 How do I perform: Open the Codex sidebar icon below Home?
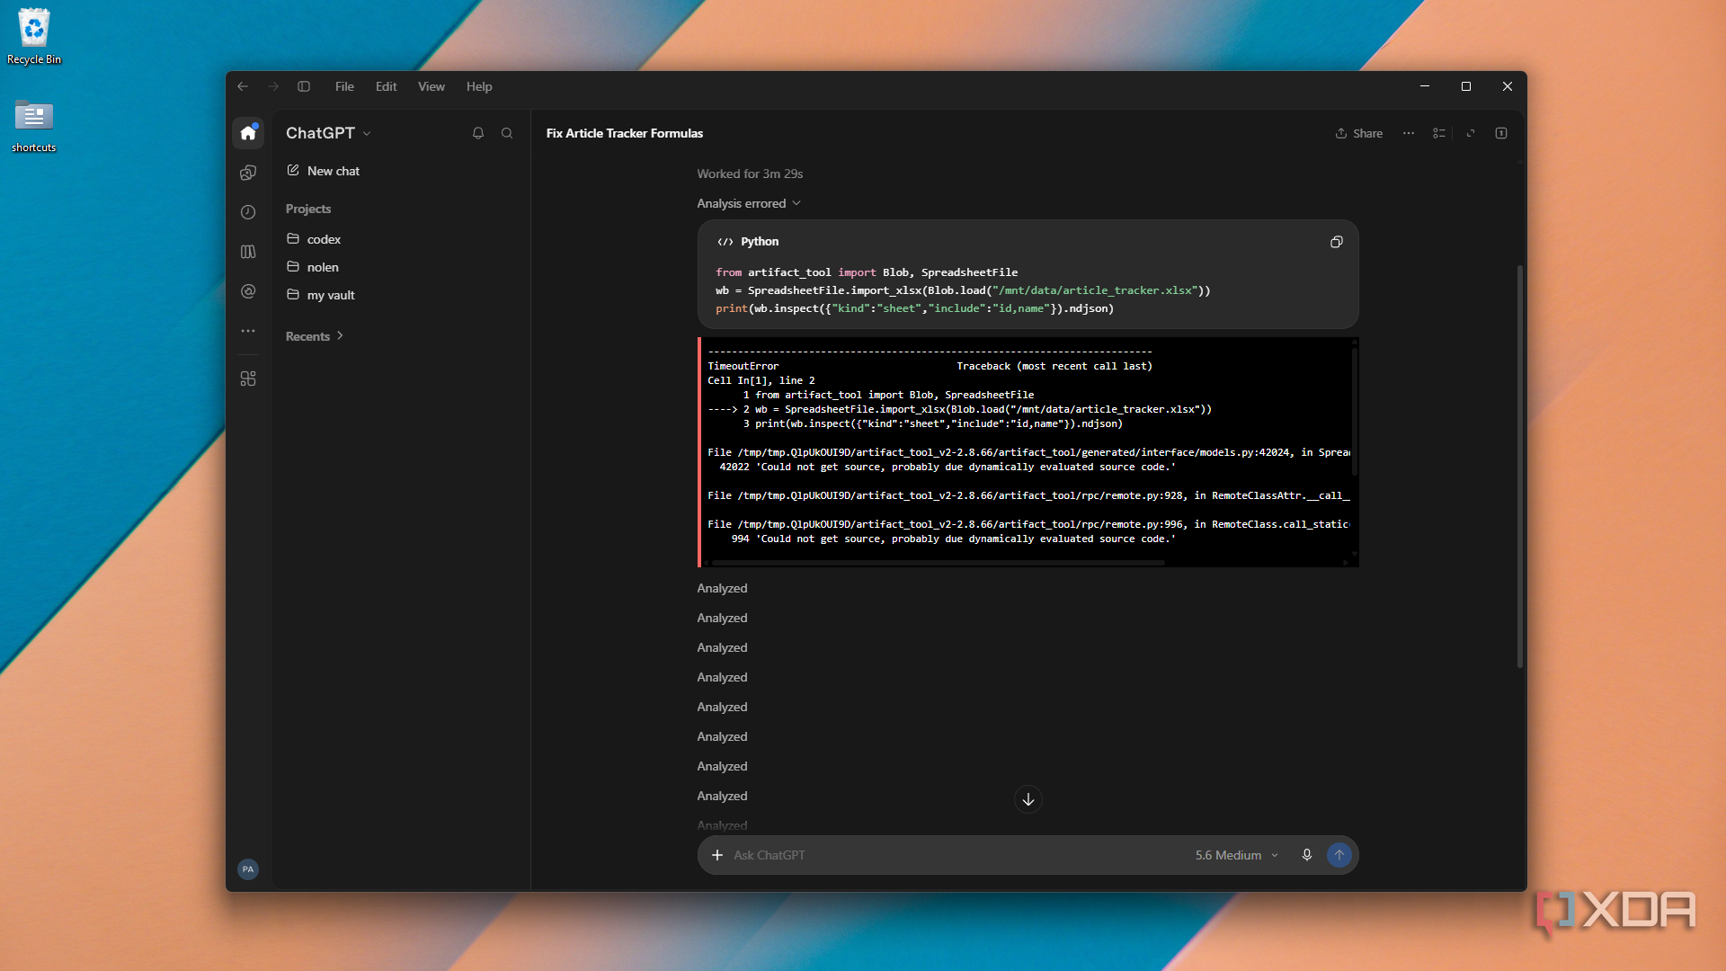tap(248, 173)
